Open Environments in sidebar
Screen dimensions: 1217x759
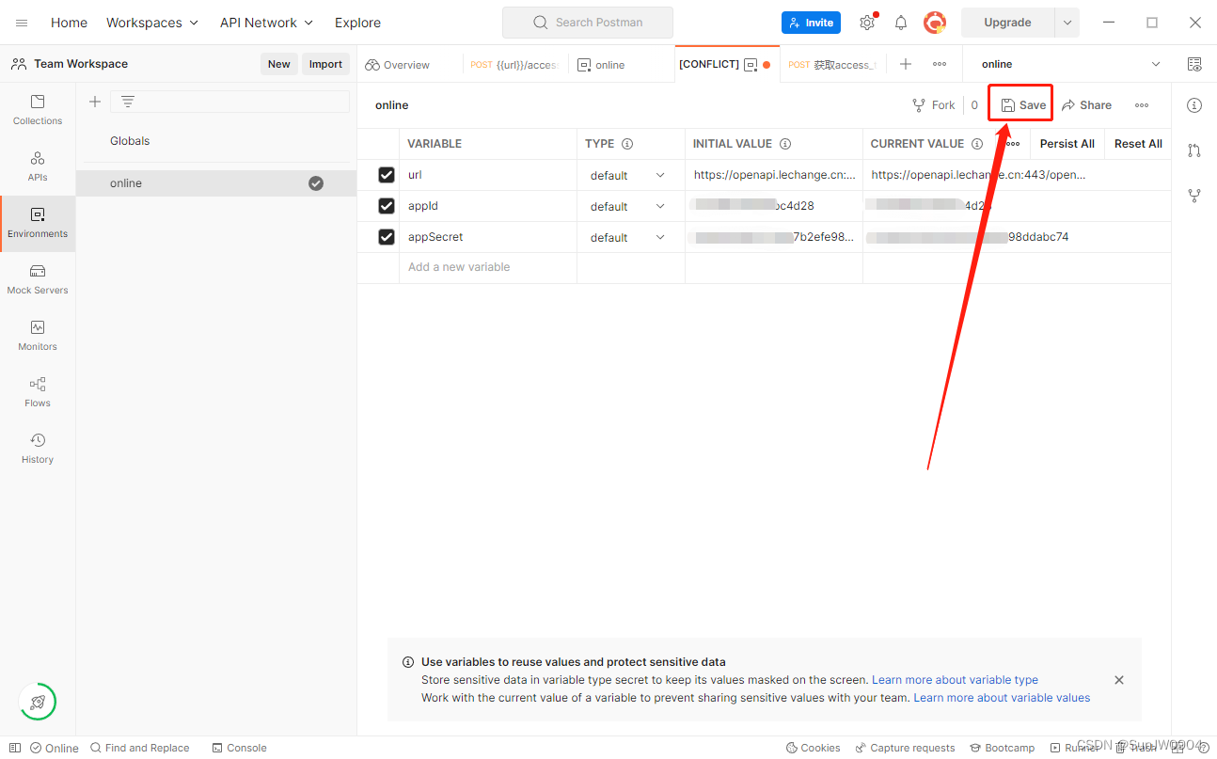[x=38, y=223]
